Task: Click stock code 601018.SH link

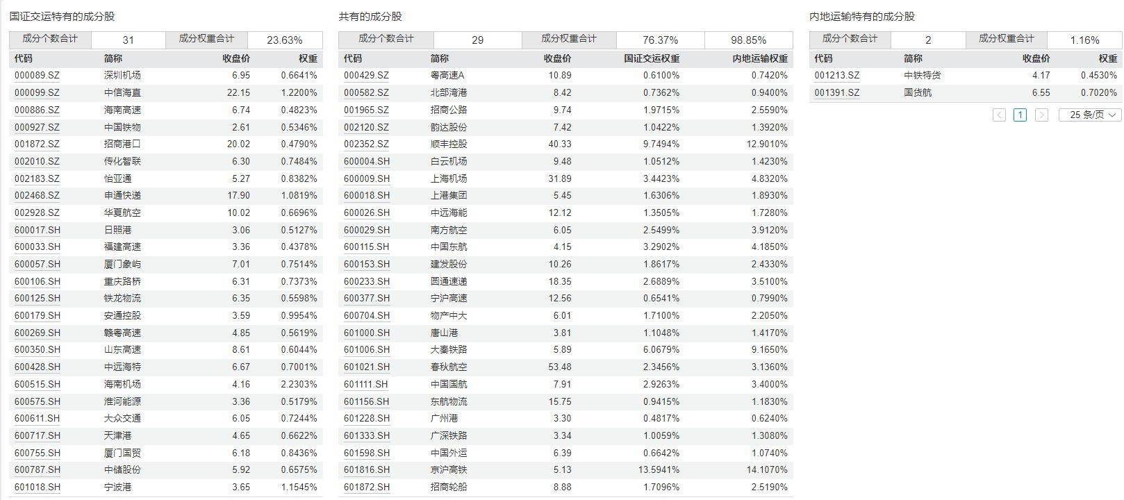Action: coord(38,487)
